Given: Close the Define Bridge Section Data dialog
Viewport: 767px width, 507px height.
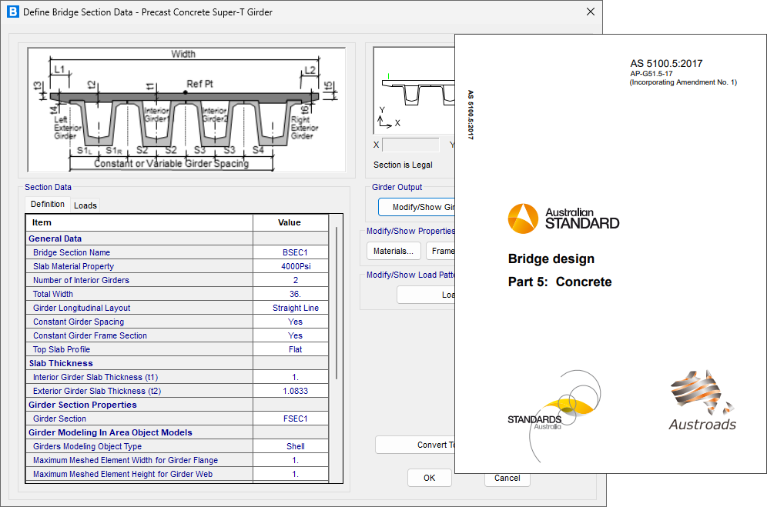Looking at the screenshot, I should (590, 12).
